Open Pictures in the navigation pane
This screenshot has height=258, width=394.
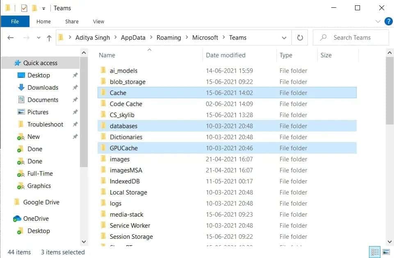tap(38, 112)
